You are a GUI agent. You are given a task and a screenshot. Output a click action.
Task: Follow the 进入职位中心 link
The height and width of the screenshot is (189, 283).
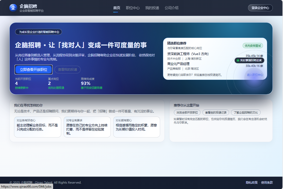[x=255, y=75]
